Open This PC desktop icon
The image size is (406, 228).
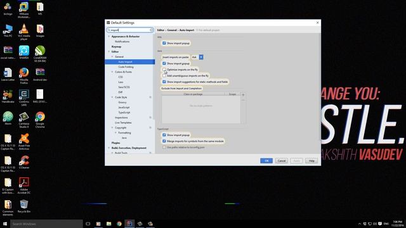(x=8, y=31)
